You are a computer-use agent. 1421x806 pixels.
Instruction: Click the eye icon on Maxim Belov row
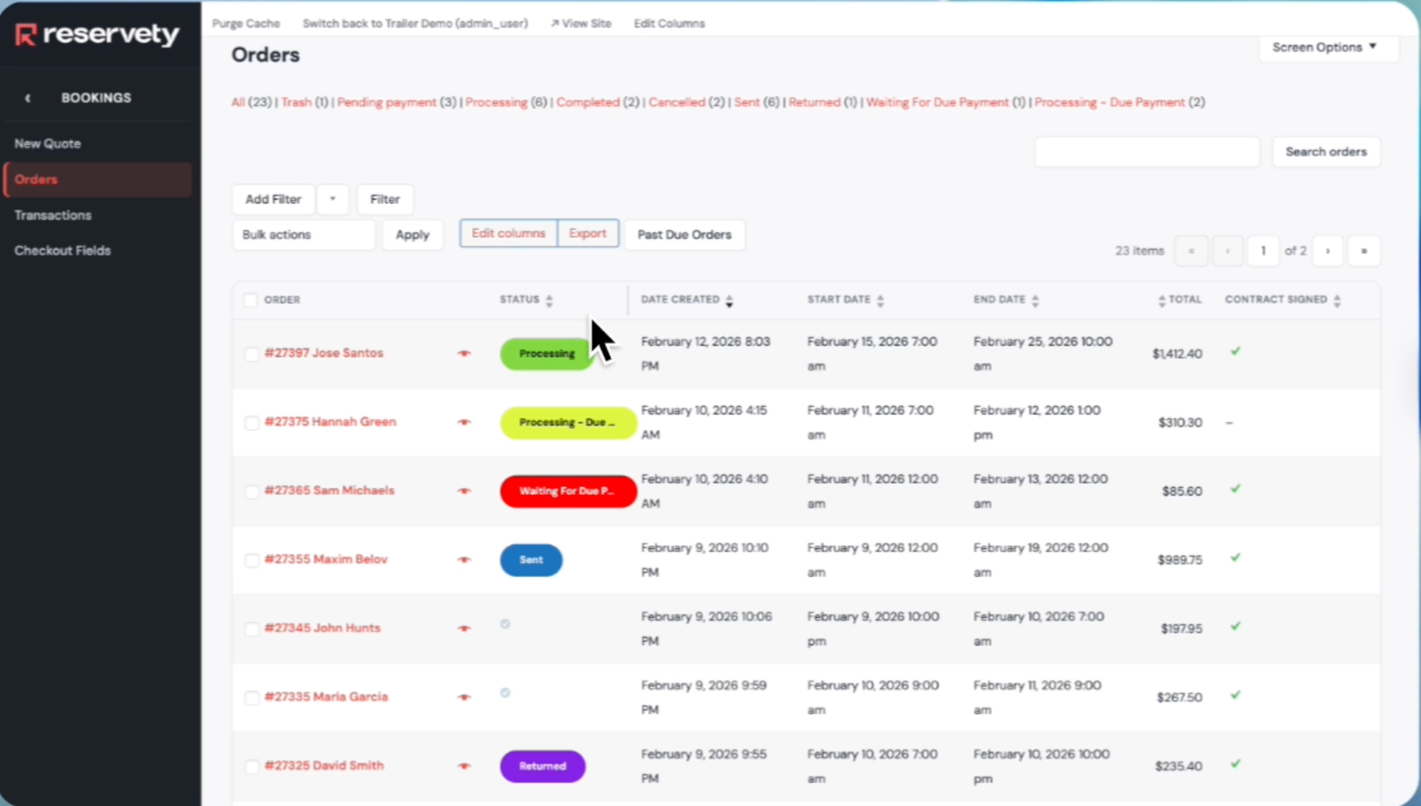click(464, 559)
